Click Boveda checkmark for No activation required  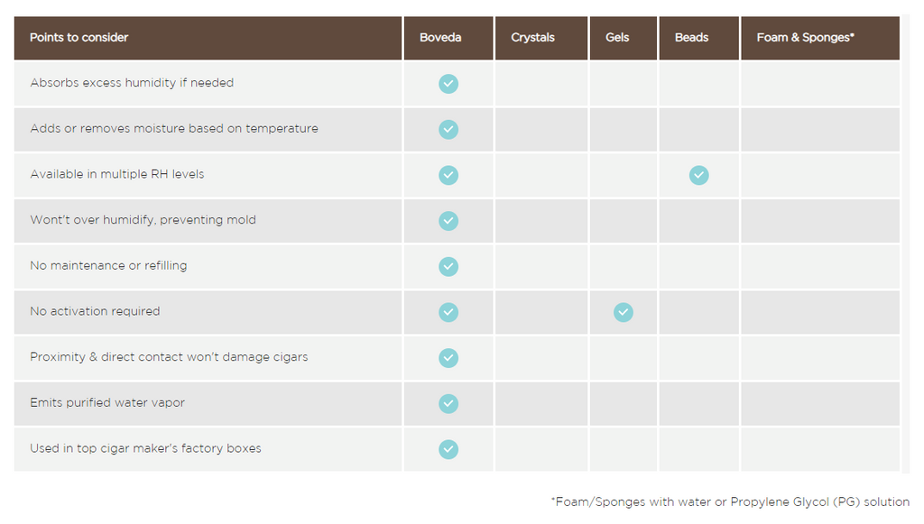click(448, 312)
